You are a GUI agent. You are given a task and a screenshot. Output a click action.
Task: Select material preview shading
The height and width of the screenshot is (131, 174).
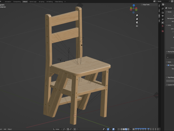[x=126, y=129]
